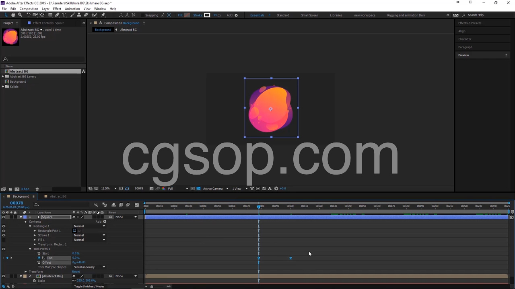Switch to the Small Screen workspace
Image resolution: width=515 pixels, height=289 pixels.
(309, 15)
